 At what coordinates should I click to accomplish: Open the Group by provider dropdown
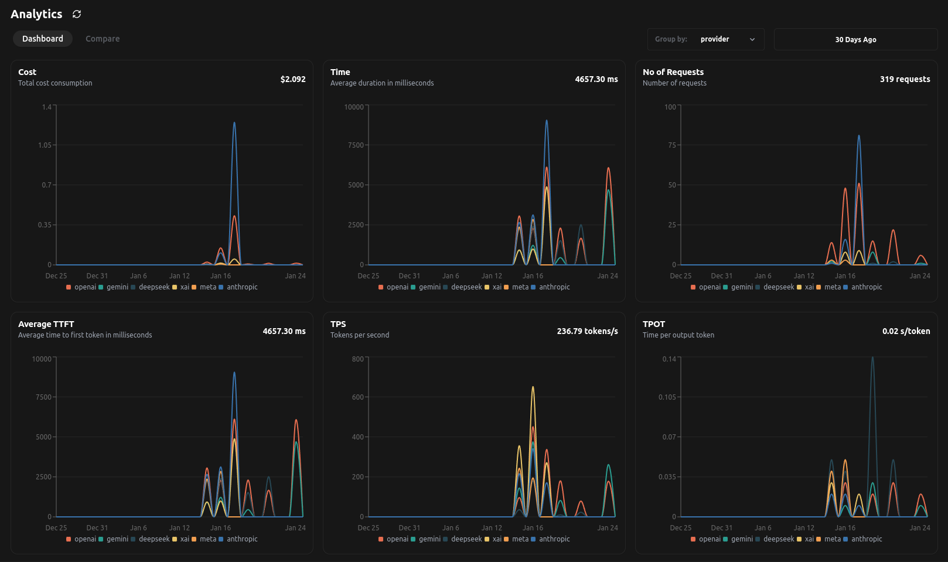[x=705, y=39]
